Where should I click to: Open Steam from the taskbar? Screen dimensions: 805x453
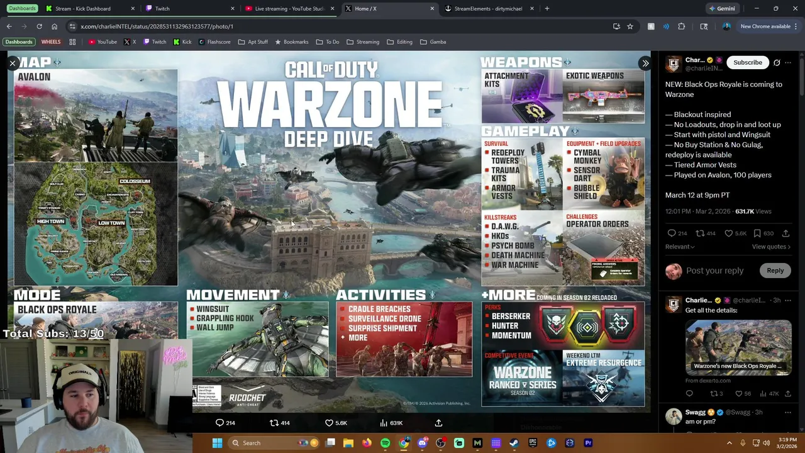pos(514,443)
